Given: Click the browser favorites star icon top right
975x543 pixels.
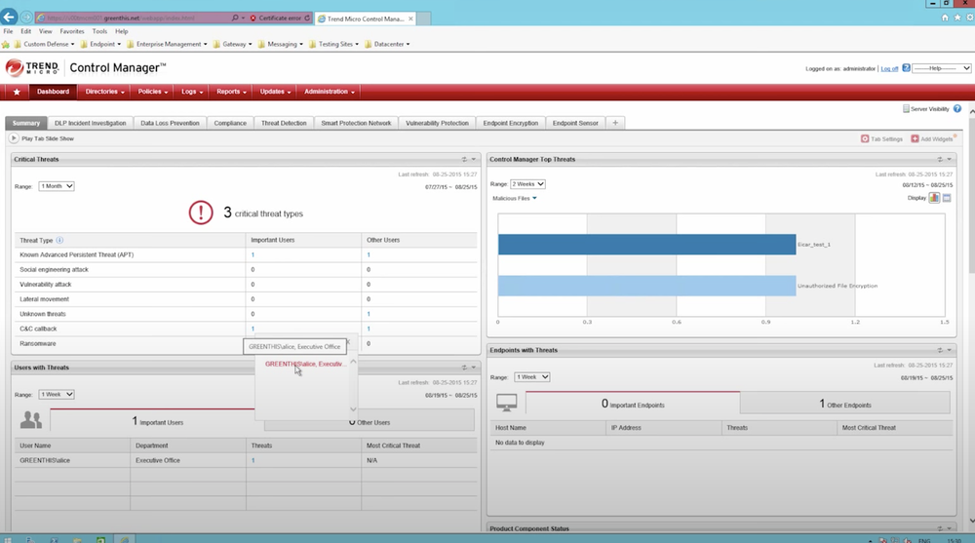Looking at the screenshot, I should pyautogui.click(x=957, y=18).
